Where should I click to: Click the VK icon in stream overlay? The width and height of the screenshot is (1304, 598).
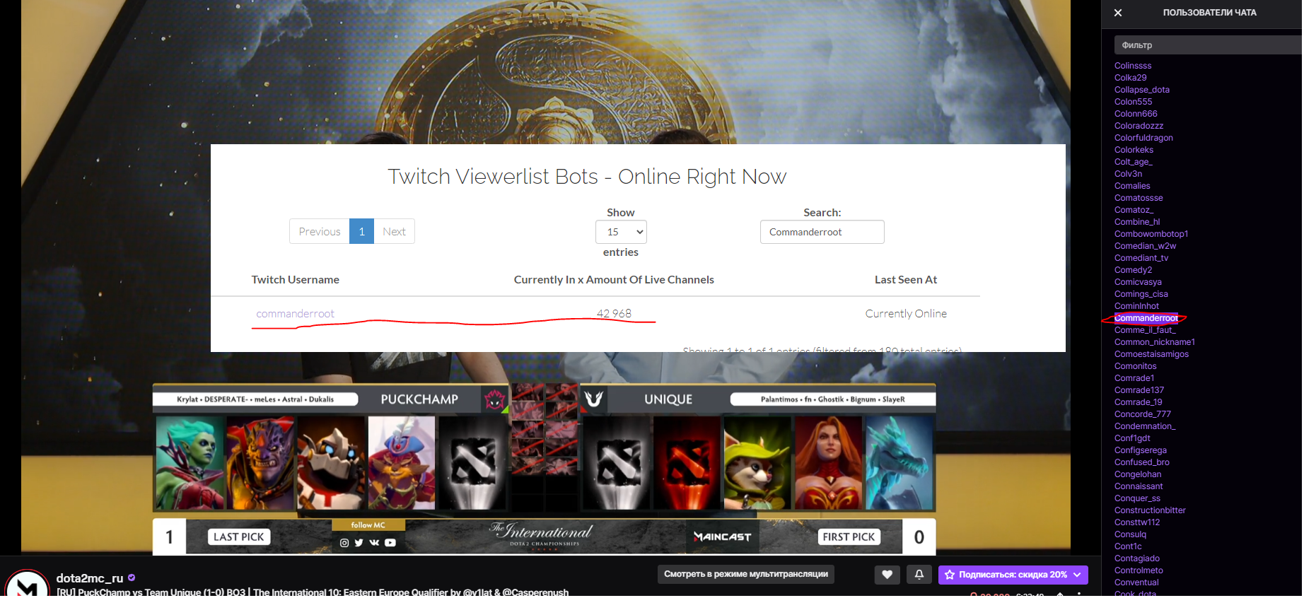[x=374, y=543]
